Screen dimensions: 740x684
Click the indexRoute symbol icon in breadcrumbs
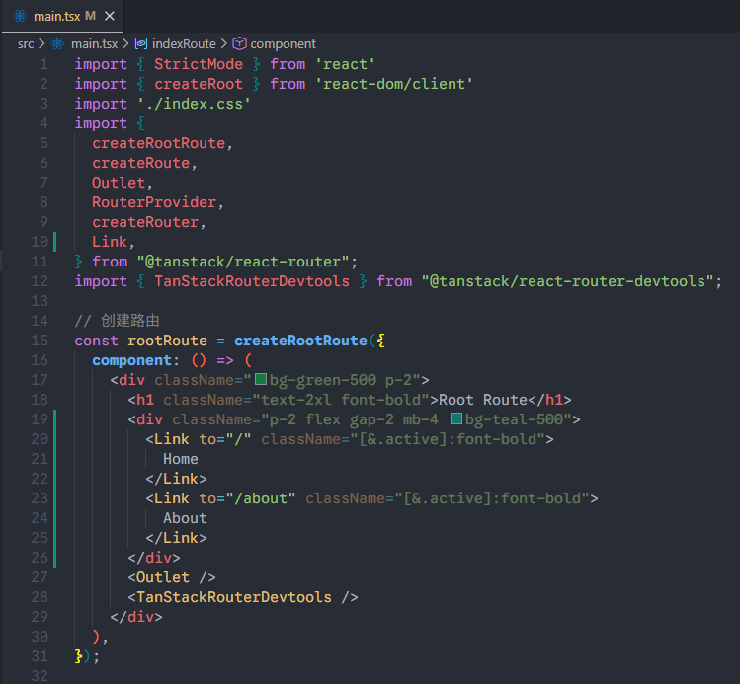point(141,43)
